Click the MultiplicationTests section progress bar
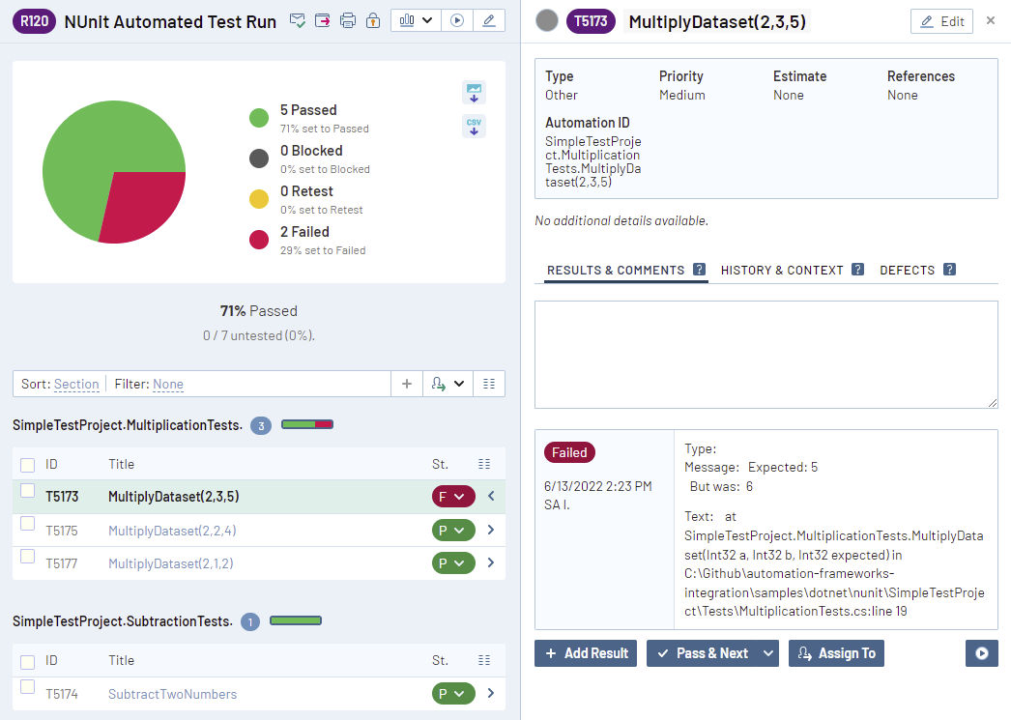The image size is (1011, 720). (307, 424)
